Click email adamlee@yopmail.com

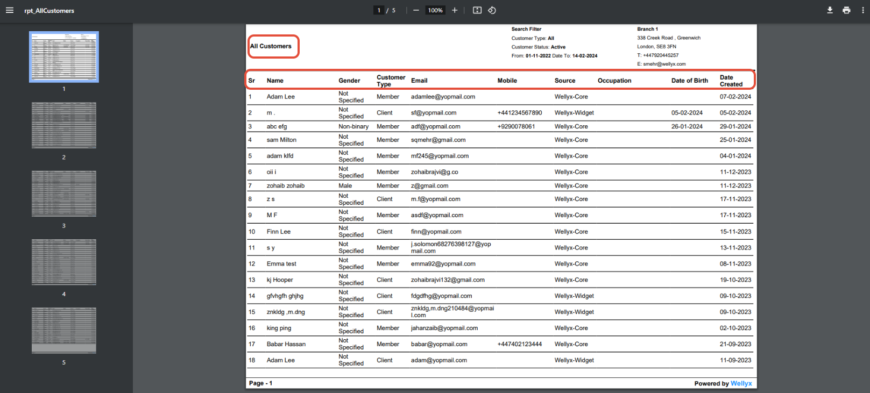(x=443, y=97)
